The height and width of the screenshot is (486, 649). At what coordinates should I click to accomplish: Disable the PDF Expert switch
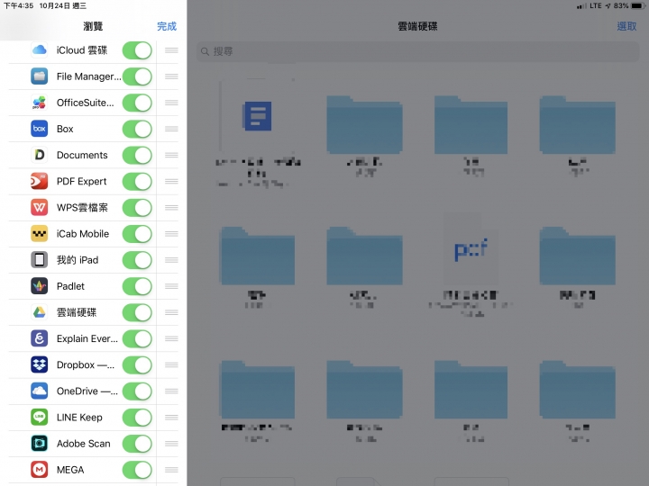137,182
